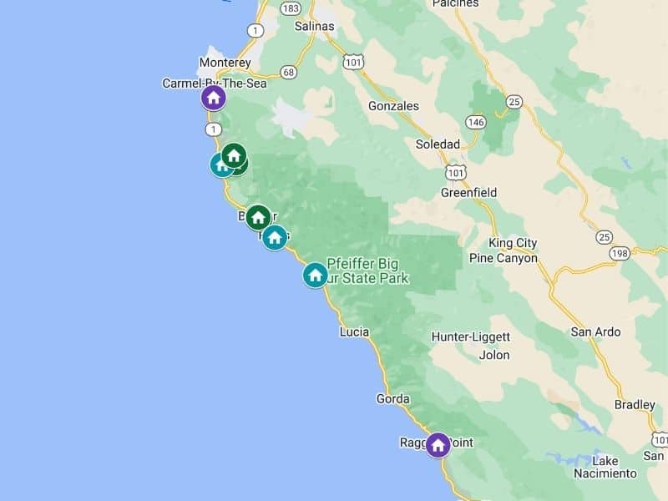Click the purple house marker at Carmel-By-The-Sea
This screenshot has width=668, height=501.
coord(214,98)
